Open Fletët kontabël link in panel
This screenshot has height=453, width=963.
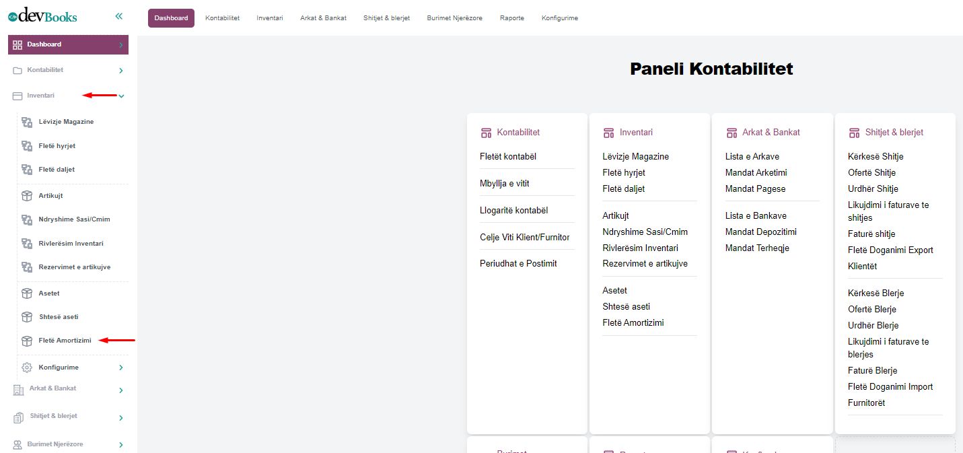507,156
